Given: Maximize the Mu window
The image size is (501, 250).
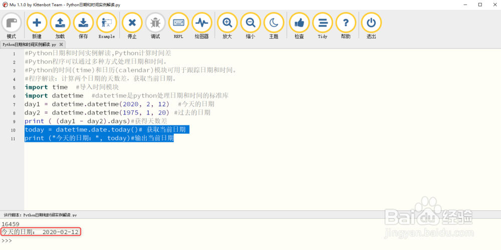Looking at the screenshot, I should pos(480,5).
